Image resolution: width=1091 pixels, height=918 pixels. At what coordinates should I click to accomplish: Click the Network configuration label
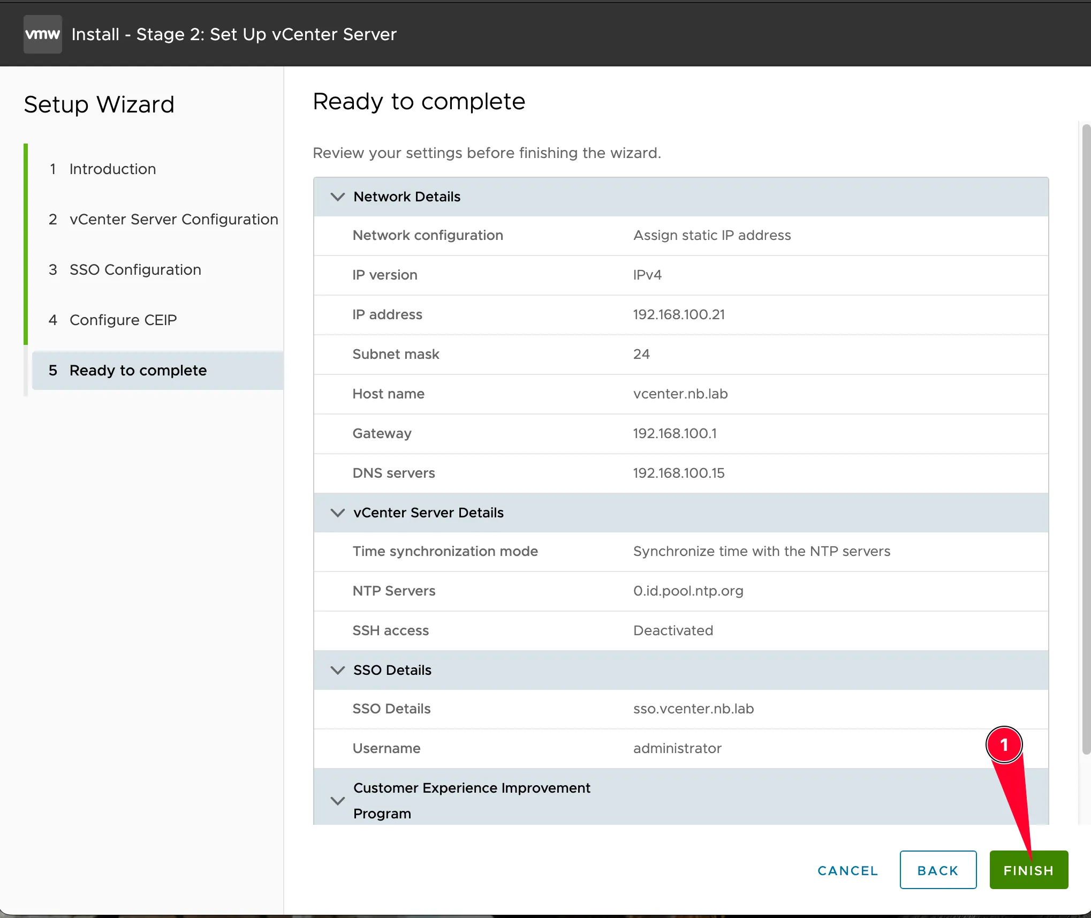click(x=428, y=235)
